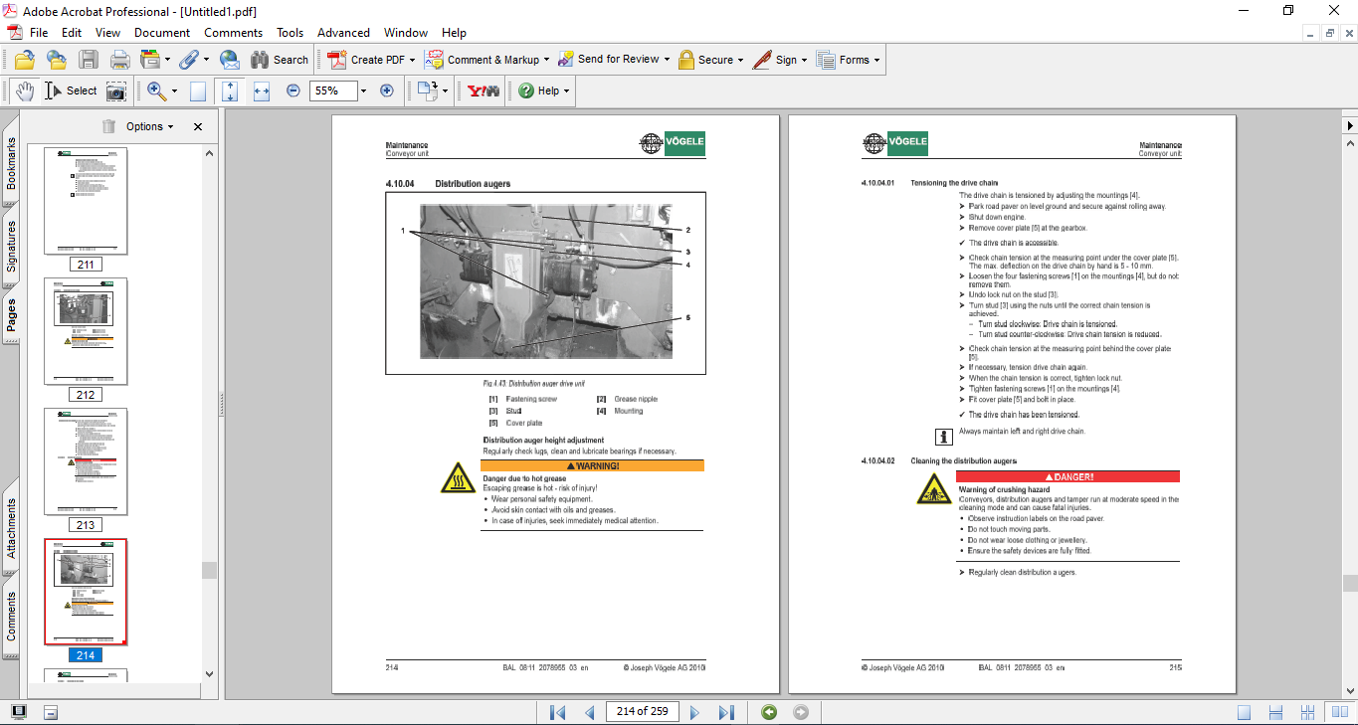
Task: Open the Options dropdown in Pages panel
Action: [149, 126]
